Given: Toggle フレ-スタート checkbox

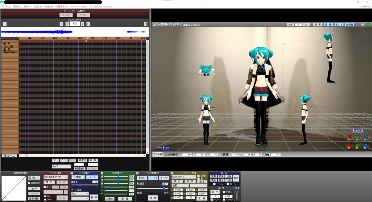Looking at the screenshot, I should 212,200.
